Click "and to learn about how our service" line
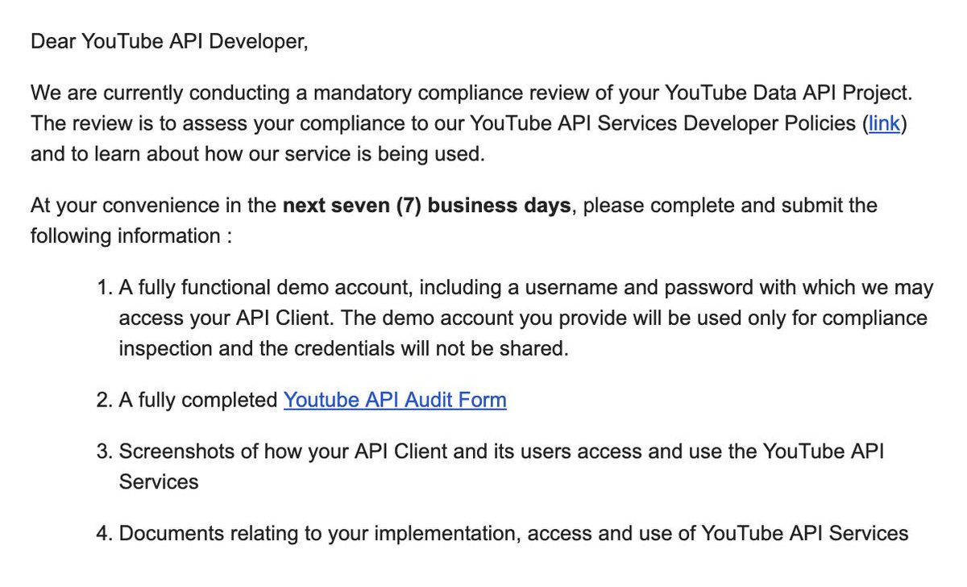This screenshot has width=967, height=587. click(x=258, y=154)
